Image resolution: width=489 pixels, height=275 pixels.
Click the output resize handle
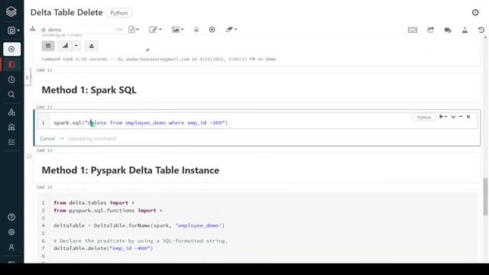pos(147,50)
